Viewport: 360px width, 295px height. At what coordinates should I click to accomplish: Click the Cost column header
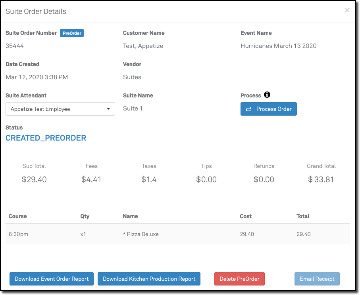pos(246,216)
